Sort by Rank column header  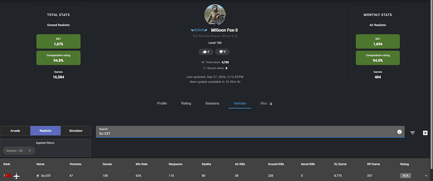[6, 164]
